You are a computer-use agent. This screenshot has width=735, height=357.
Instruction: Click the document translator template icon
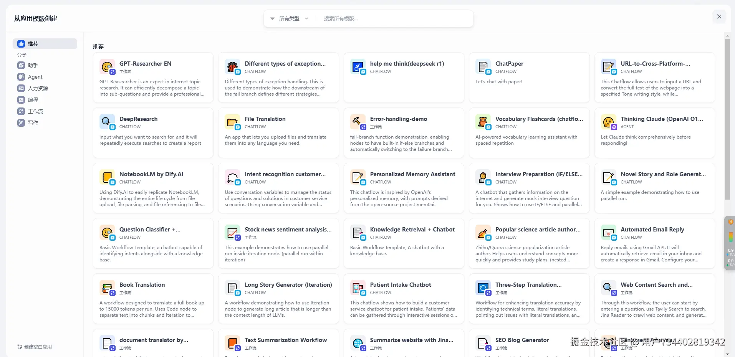coord(107,343)
